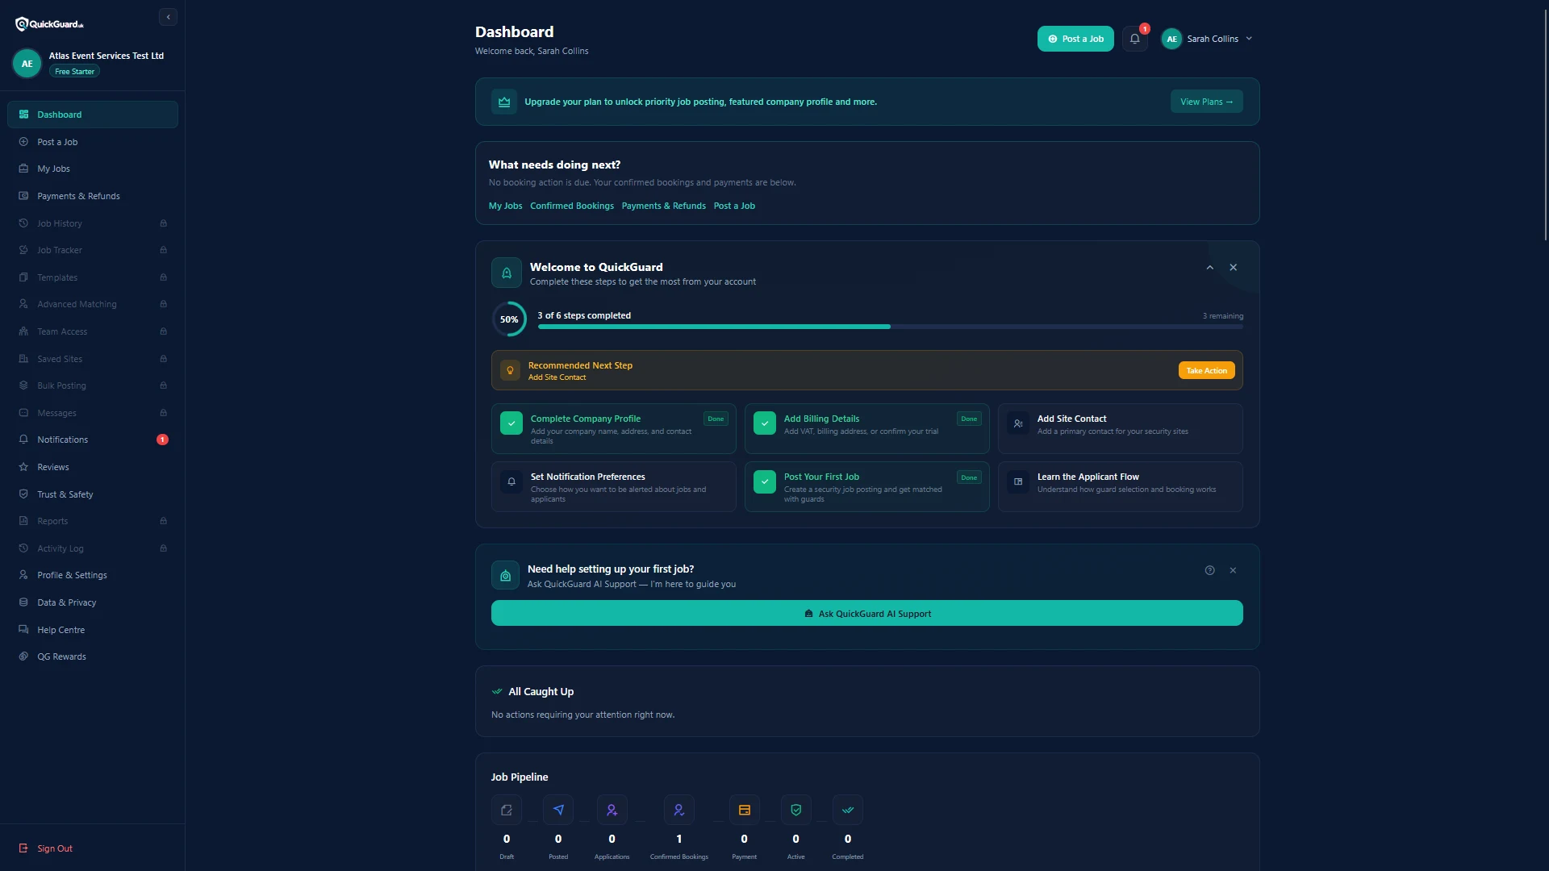Click Ask QuickGuard AI Support button
1549x871 pixels.
[x=866, y=613]
